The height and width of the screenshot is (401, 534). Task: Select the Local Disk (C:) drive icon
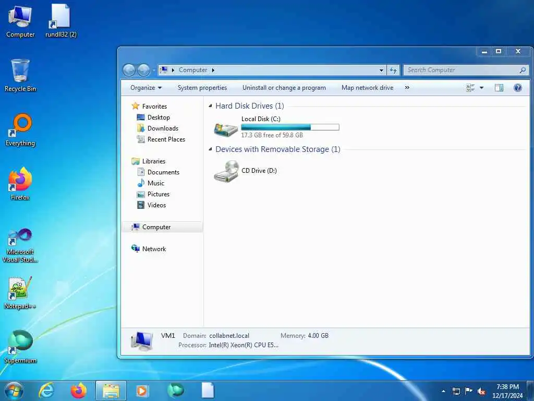point(226,129)
